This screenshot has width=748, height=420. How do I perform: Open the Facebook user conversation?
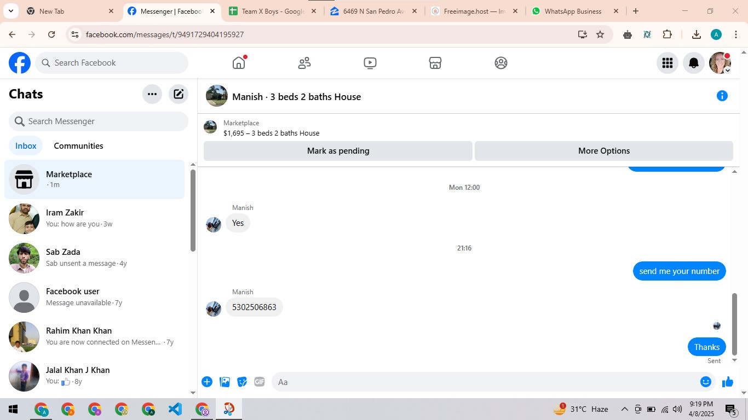tap(94, 297)
